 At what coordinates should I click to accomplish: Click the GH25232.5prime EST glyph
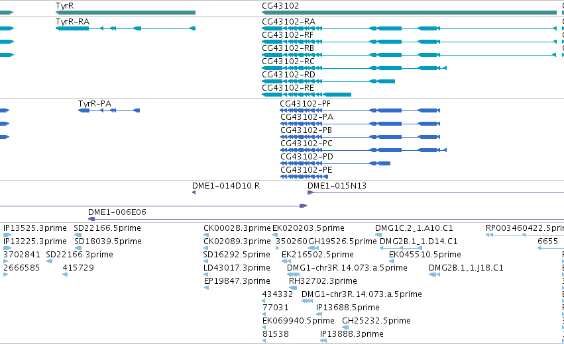(345, 327)
